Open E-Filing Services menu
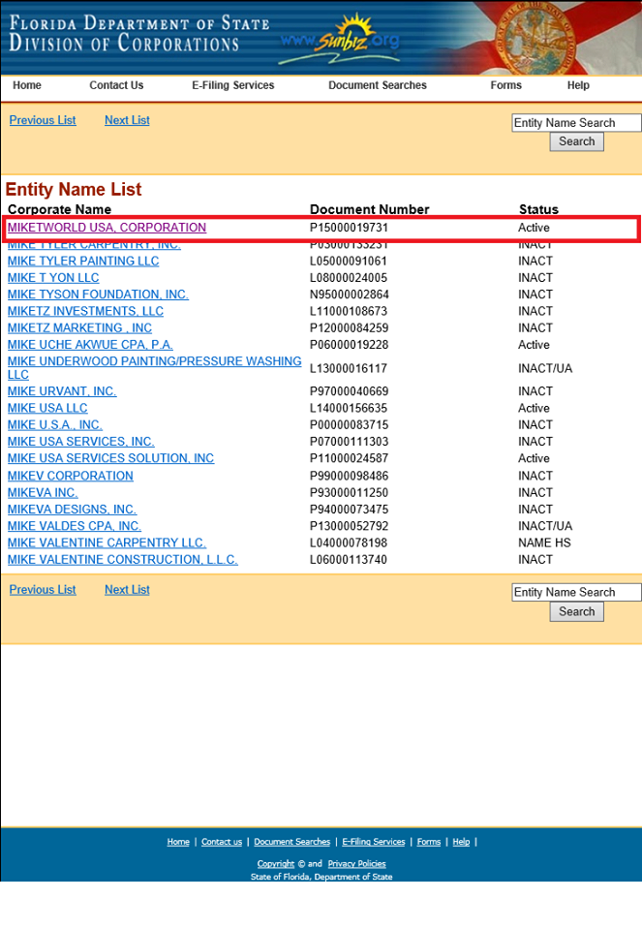This screenshot has height=930, width=642. click(233, 85)
